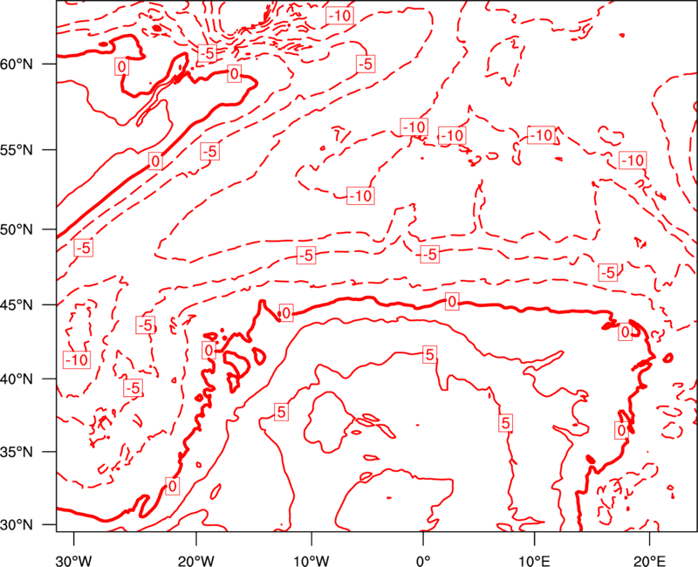The width and height of the screenshot is (698, 567).
Task: Click the 5 contour label nearest 0° longitude
Action: [x=429, y=355]
